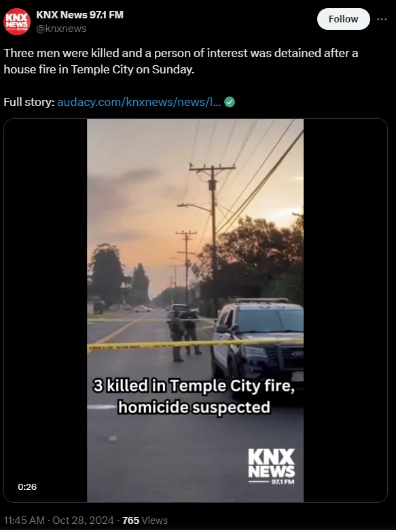Click the KNX News 97.1 FM display name
This screenshot has height=530, width=396.
coord(79,15)
